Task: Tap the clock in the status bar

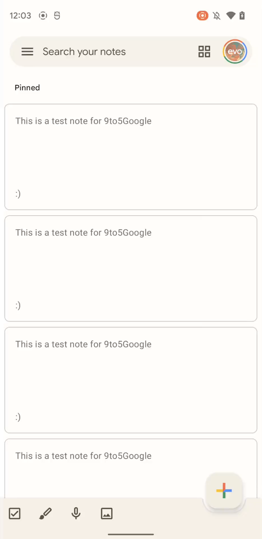Action: (x=20, y=16)
